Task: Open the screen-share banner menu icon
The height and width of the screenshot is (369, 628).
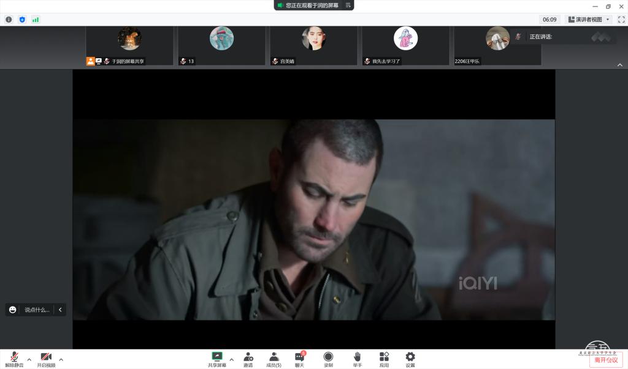Action: coord(348,6)
